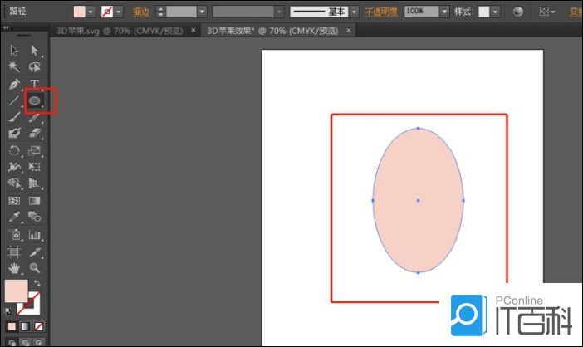Pick the Magic Wand tool
This screenshot has height=347, width=583.
pyautogui.click(x=14, y=67)
